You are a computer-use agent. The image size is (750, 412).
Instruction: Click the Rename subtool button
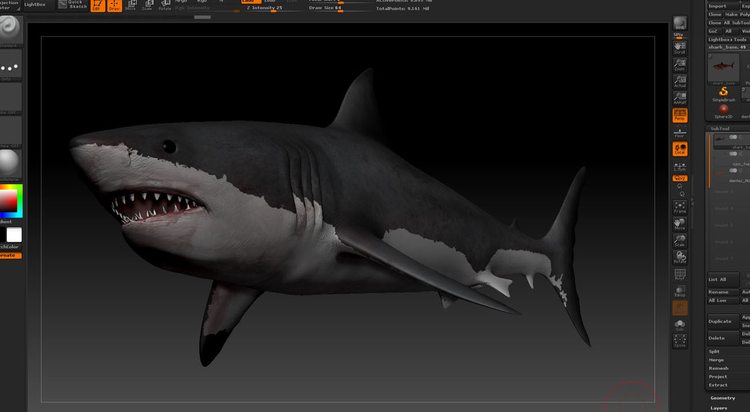click(723, 292)
